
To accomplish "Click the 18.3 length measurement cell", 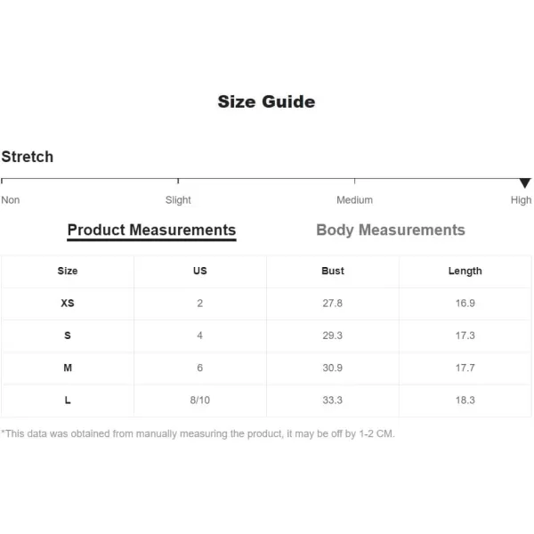I will click(465, 400).
